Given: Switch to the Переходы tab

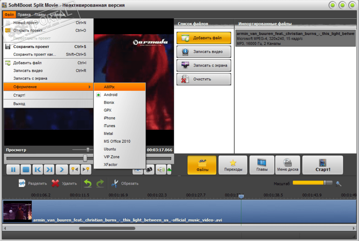Looking at the screenshot, I should (x=233, y=165).
